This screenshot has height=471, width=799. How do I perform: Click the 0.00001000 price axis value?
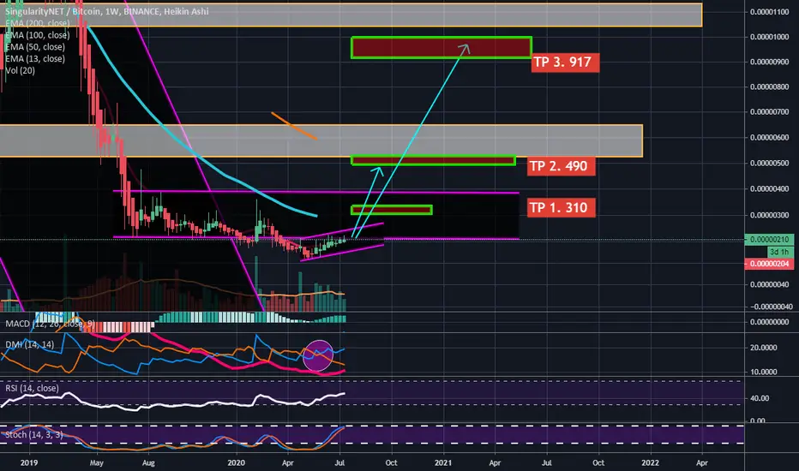click(x=770, y=37)
